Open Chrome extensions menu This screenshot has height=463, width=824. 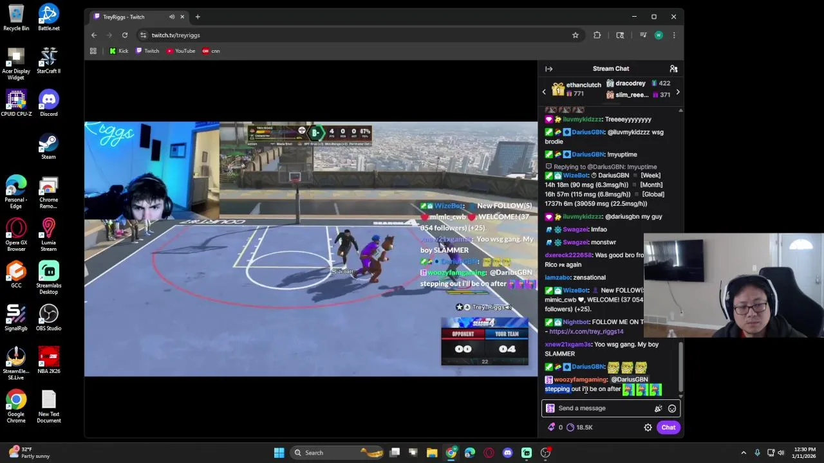click(597, 35)
